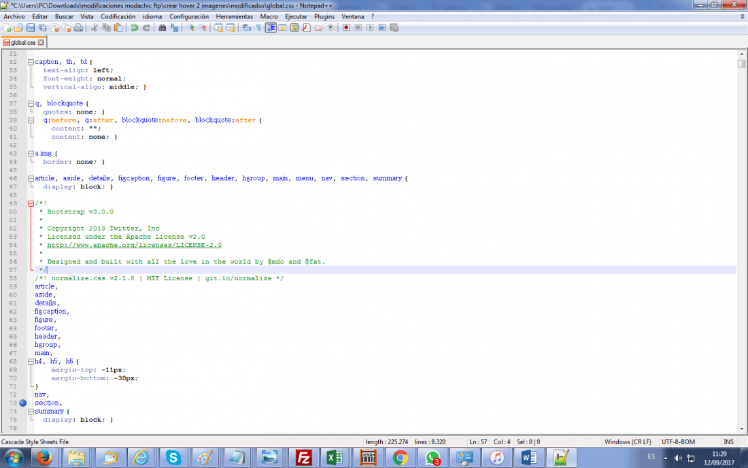Open the Replace toolbar icon
This screenshot has width=748, height=468.
(x=175, y=28)
